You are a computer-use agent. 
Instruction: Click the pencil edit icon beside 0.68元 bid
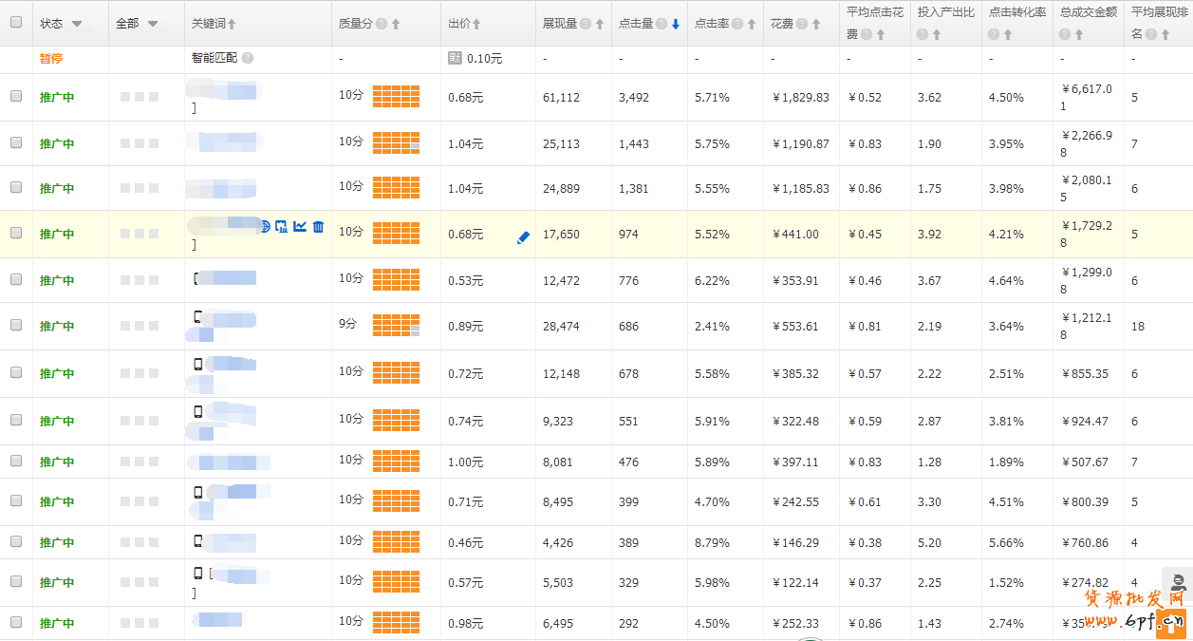(x=523, y=237)
